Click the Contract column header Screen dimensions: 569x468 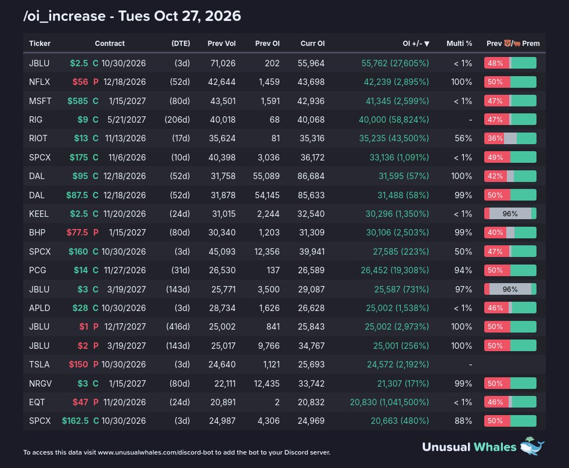pos(110,43)
